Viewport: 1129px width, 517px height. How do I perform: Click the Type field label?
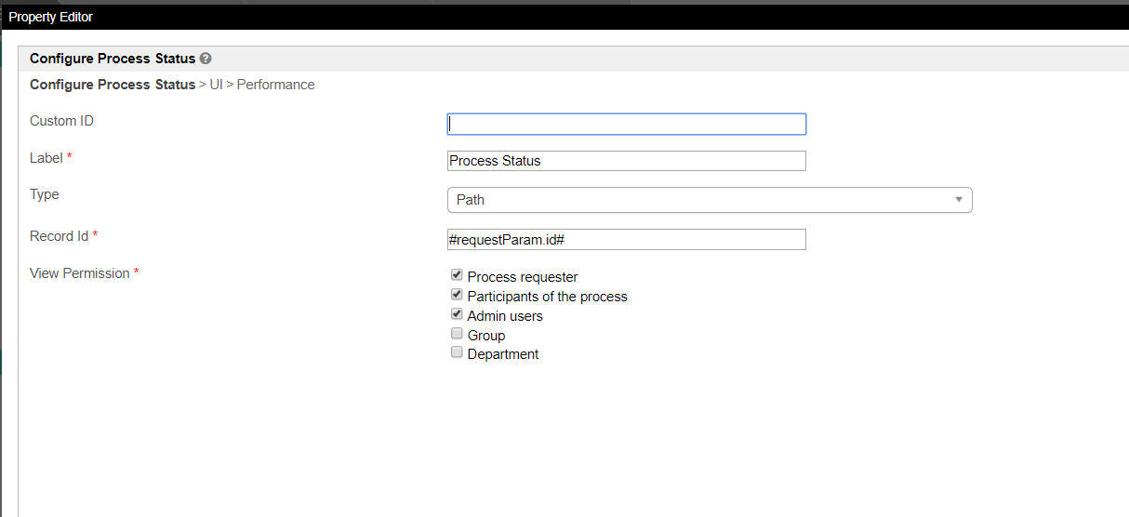click(x=45, y=194)
